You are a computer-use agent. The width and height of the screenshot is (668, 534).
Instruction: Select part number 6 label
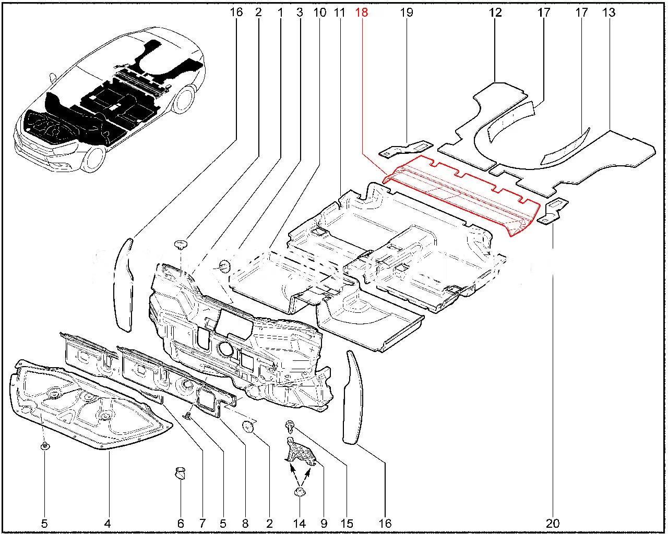pyautogui.click(x=181, y=523)
